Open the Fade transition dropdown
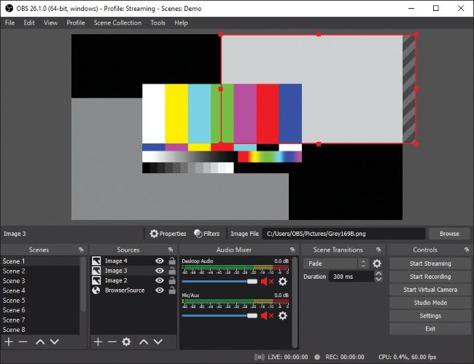Image resolution: width=474 pixels, height=364 pixels. pyautogui.click(x=336, y=264)
